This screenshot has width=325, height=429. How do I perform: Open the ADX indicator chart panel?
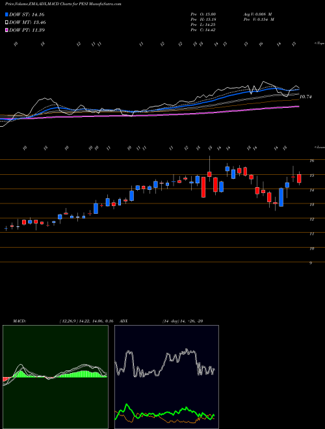click(166, 377)
